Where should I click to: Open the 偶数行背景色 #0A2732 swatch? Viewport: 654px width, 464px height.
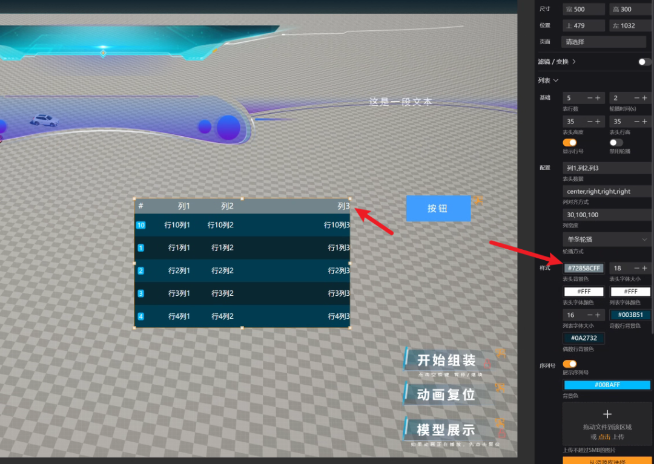(x=584, y=338)
